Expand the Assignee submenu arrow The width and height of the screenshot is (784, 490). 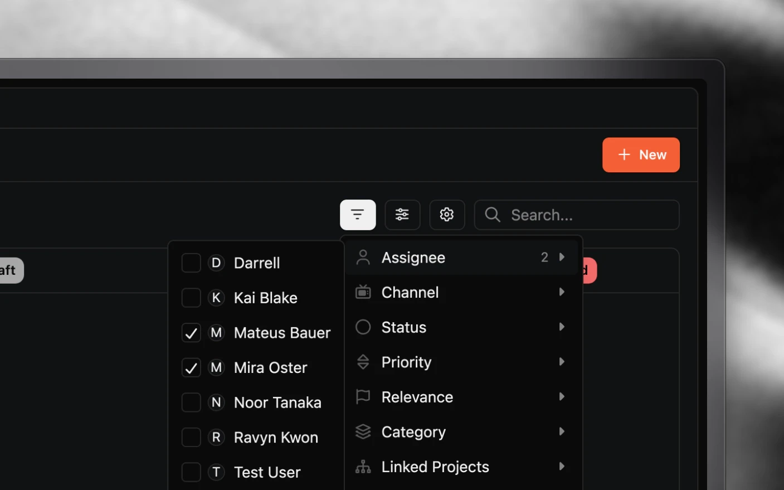tap(562, 257)
